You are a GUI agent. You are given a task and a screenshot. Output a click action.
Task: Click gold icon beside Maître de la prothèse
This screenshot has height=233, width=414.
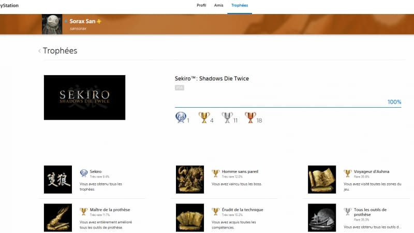84,211
